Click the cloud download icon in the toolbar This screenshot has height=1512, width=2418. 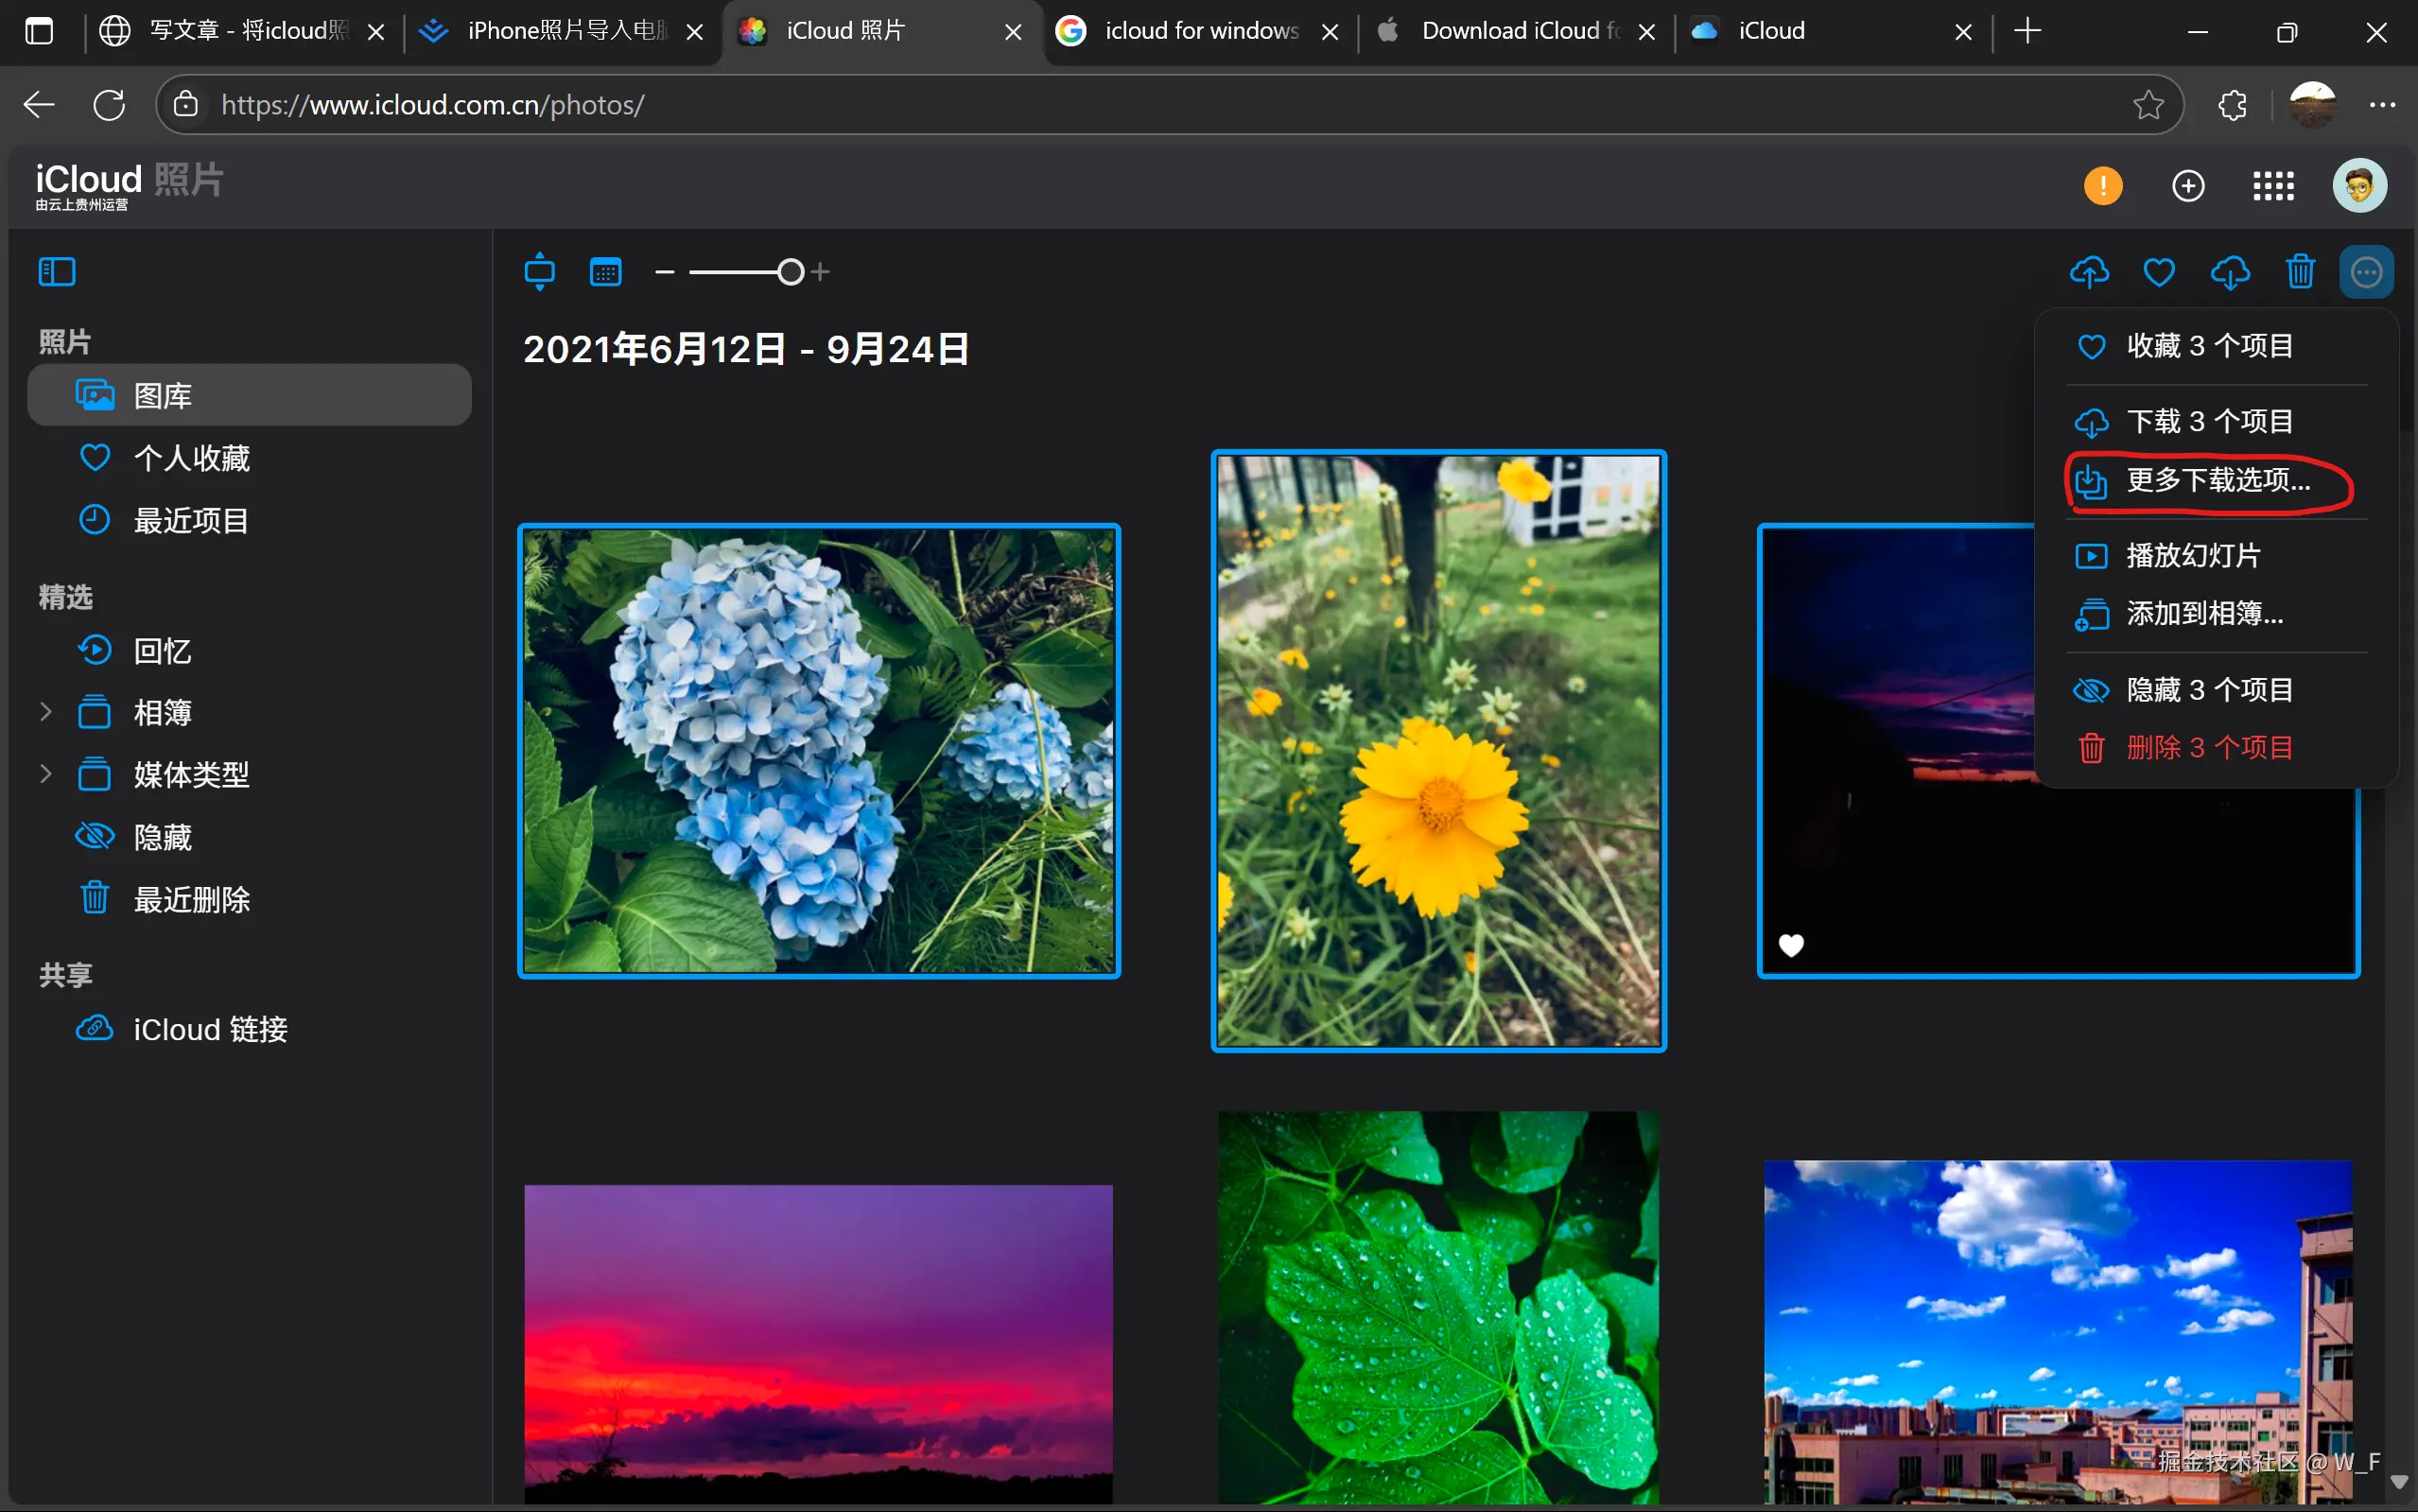click(x=2230, y=272)
